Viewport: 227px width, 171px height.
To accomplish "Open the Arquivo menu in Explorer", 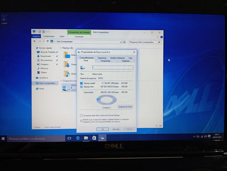I will 36,36.
